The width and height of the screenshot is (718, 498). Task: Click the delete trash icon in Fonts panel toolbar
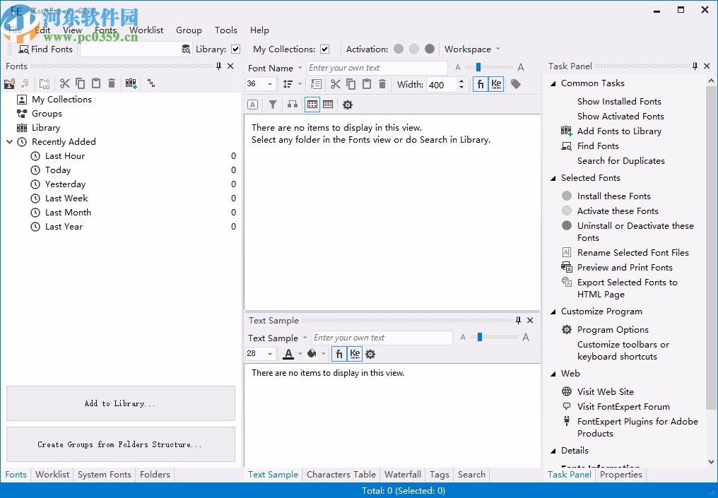point(112,83)
